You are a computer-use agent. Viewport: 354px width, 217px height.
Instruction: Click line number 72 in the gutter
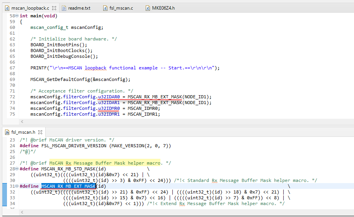(x=12, y=97)
